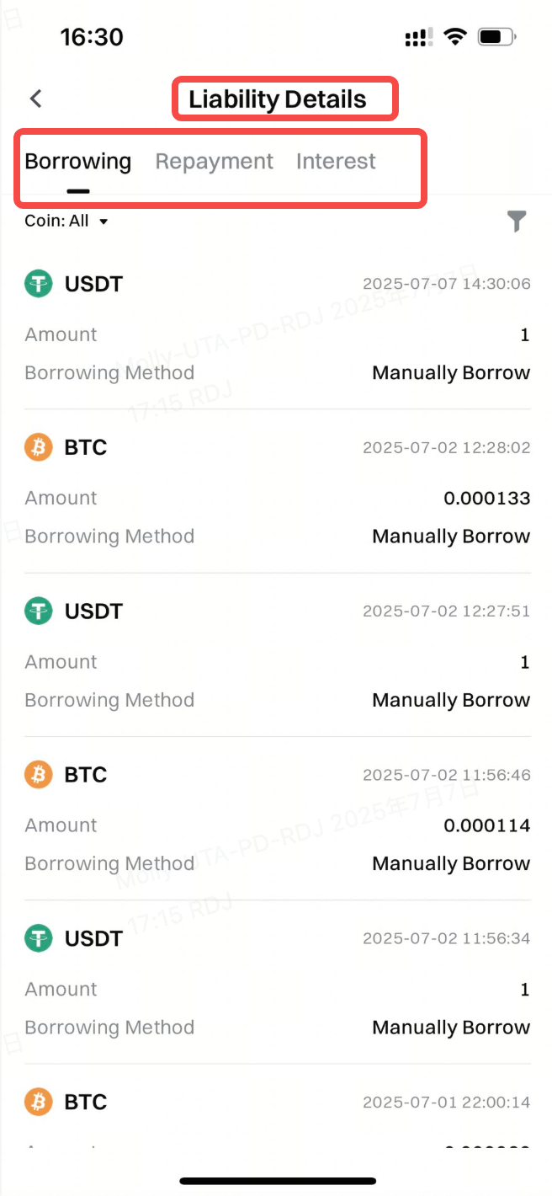Screen dimensions: 552x1196
Task: Tap the USDT icon dated 12:27:51
Action: click(x=38, y=611)
